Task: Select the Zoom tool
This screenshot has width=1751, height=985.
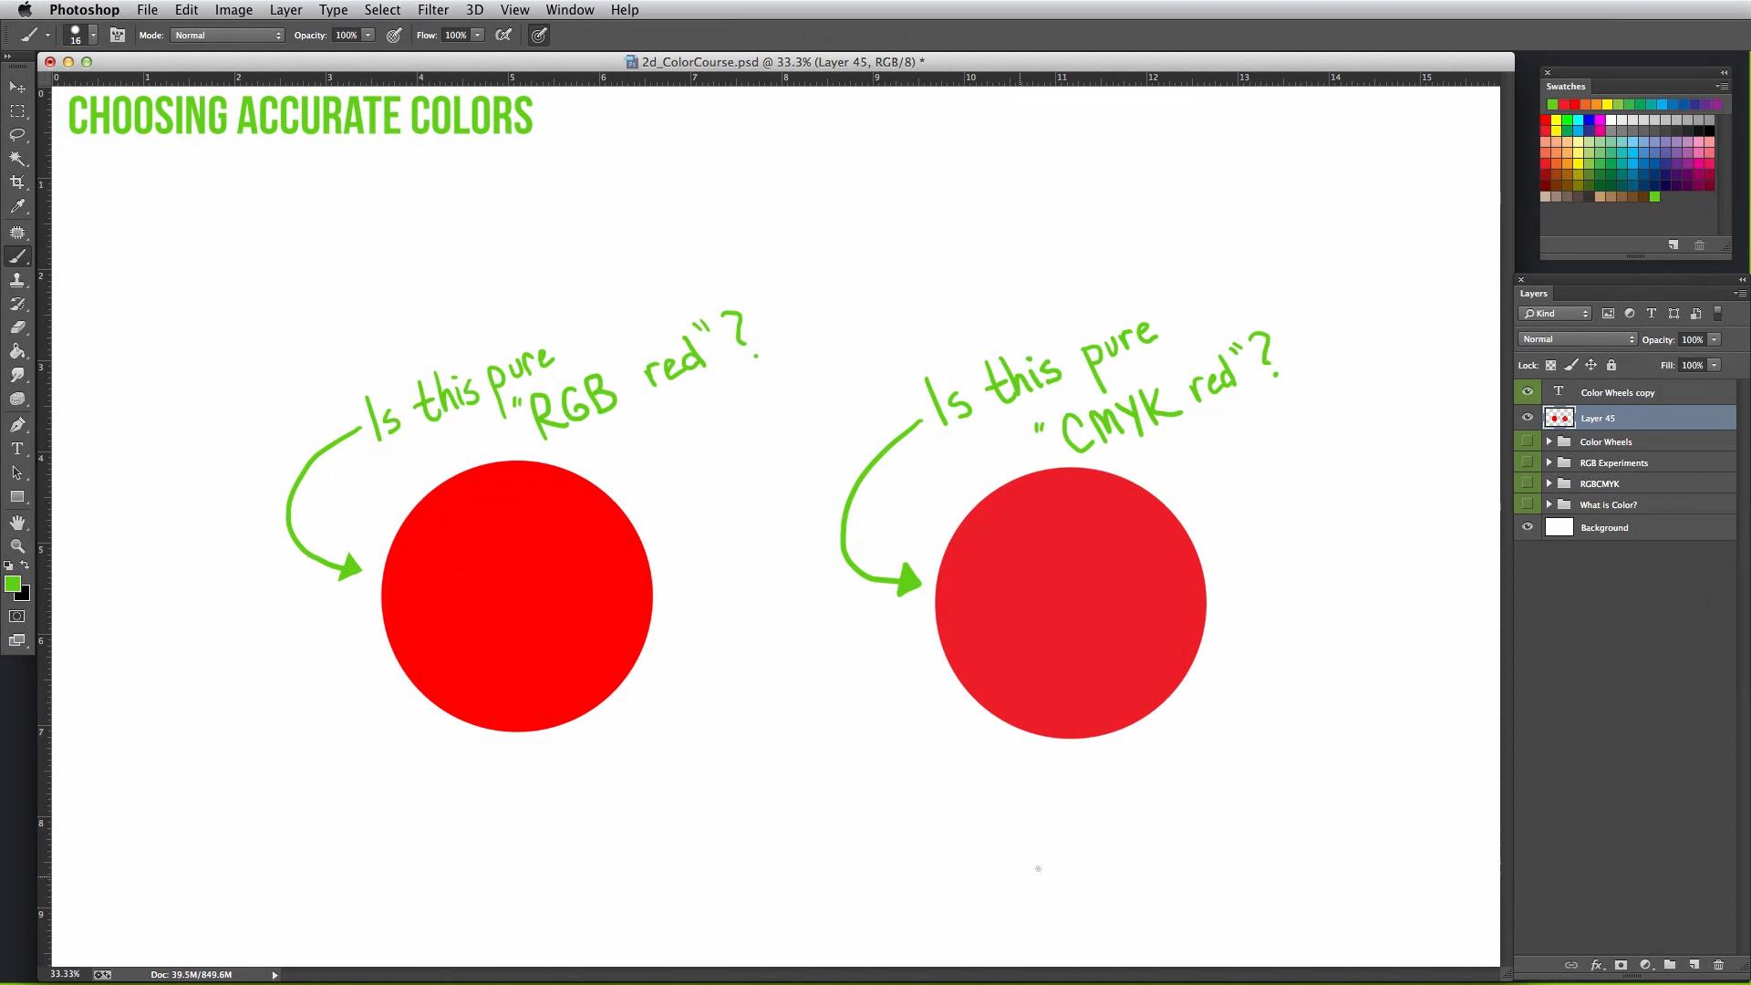Action: pyautogui.click(x=16, y=546)
